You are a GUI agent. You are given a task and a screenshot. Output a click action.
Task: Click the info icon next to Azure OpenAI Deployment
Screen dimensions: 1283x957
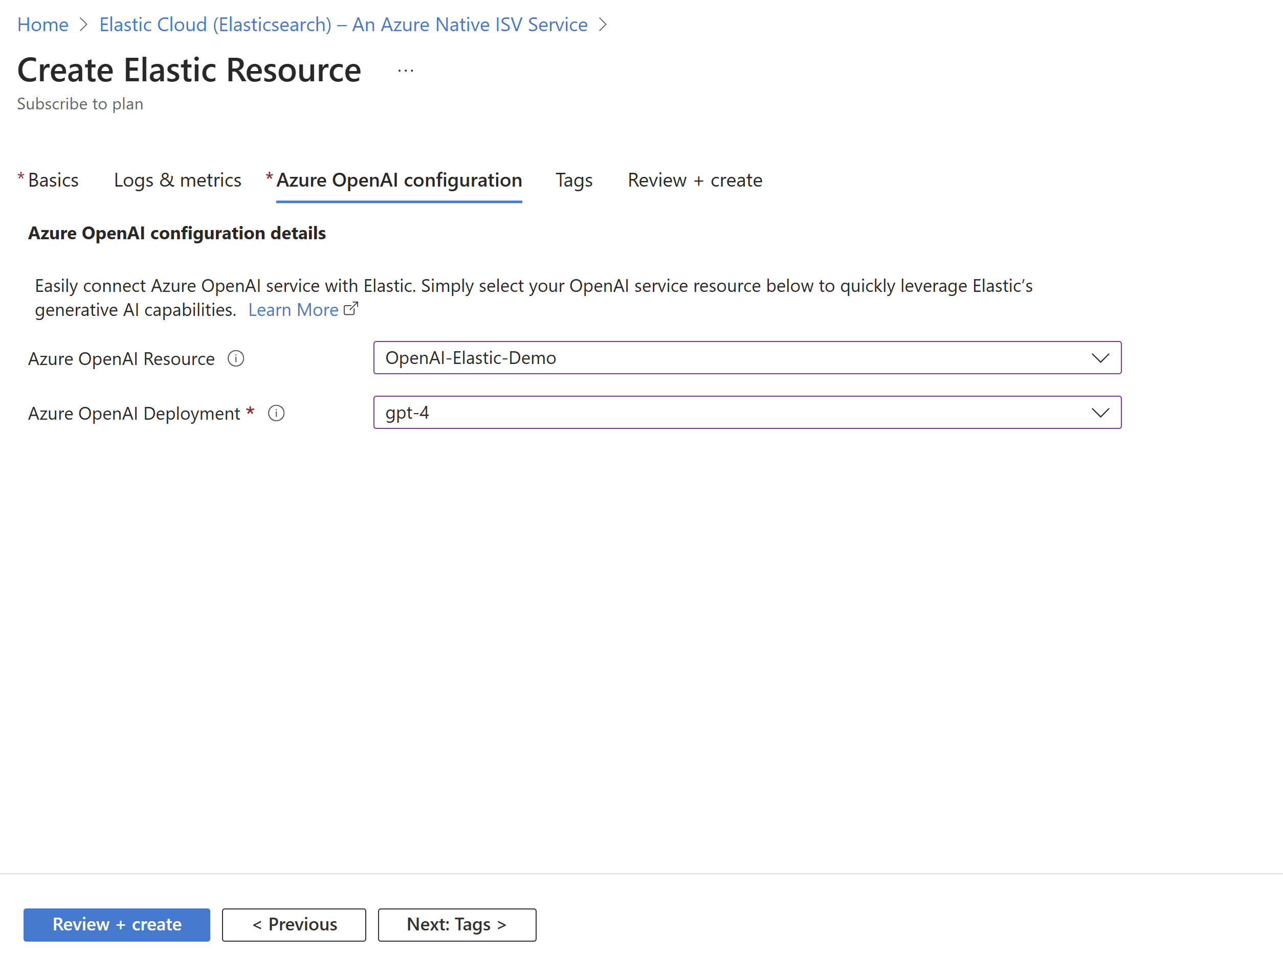coord(277,413)
